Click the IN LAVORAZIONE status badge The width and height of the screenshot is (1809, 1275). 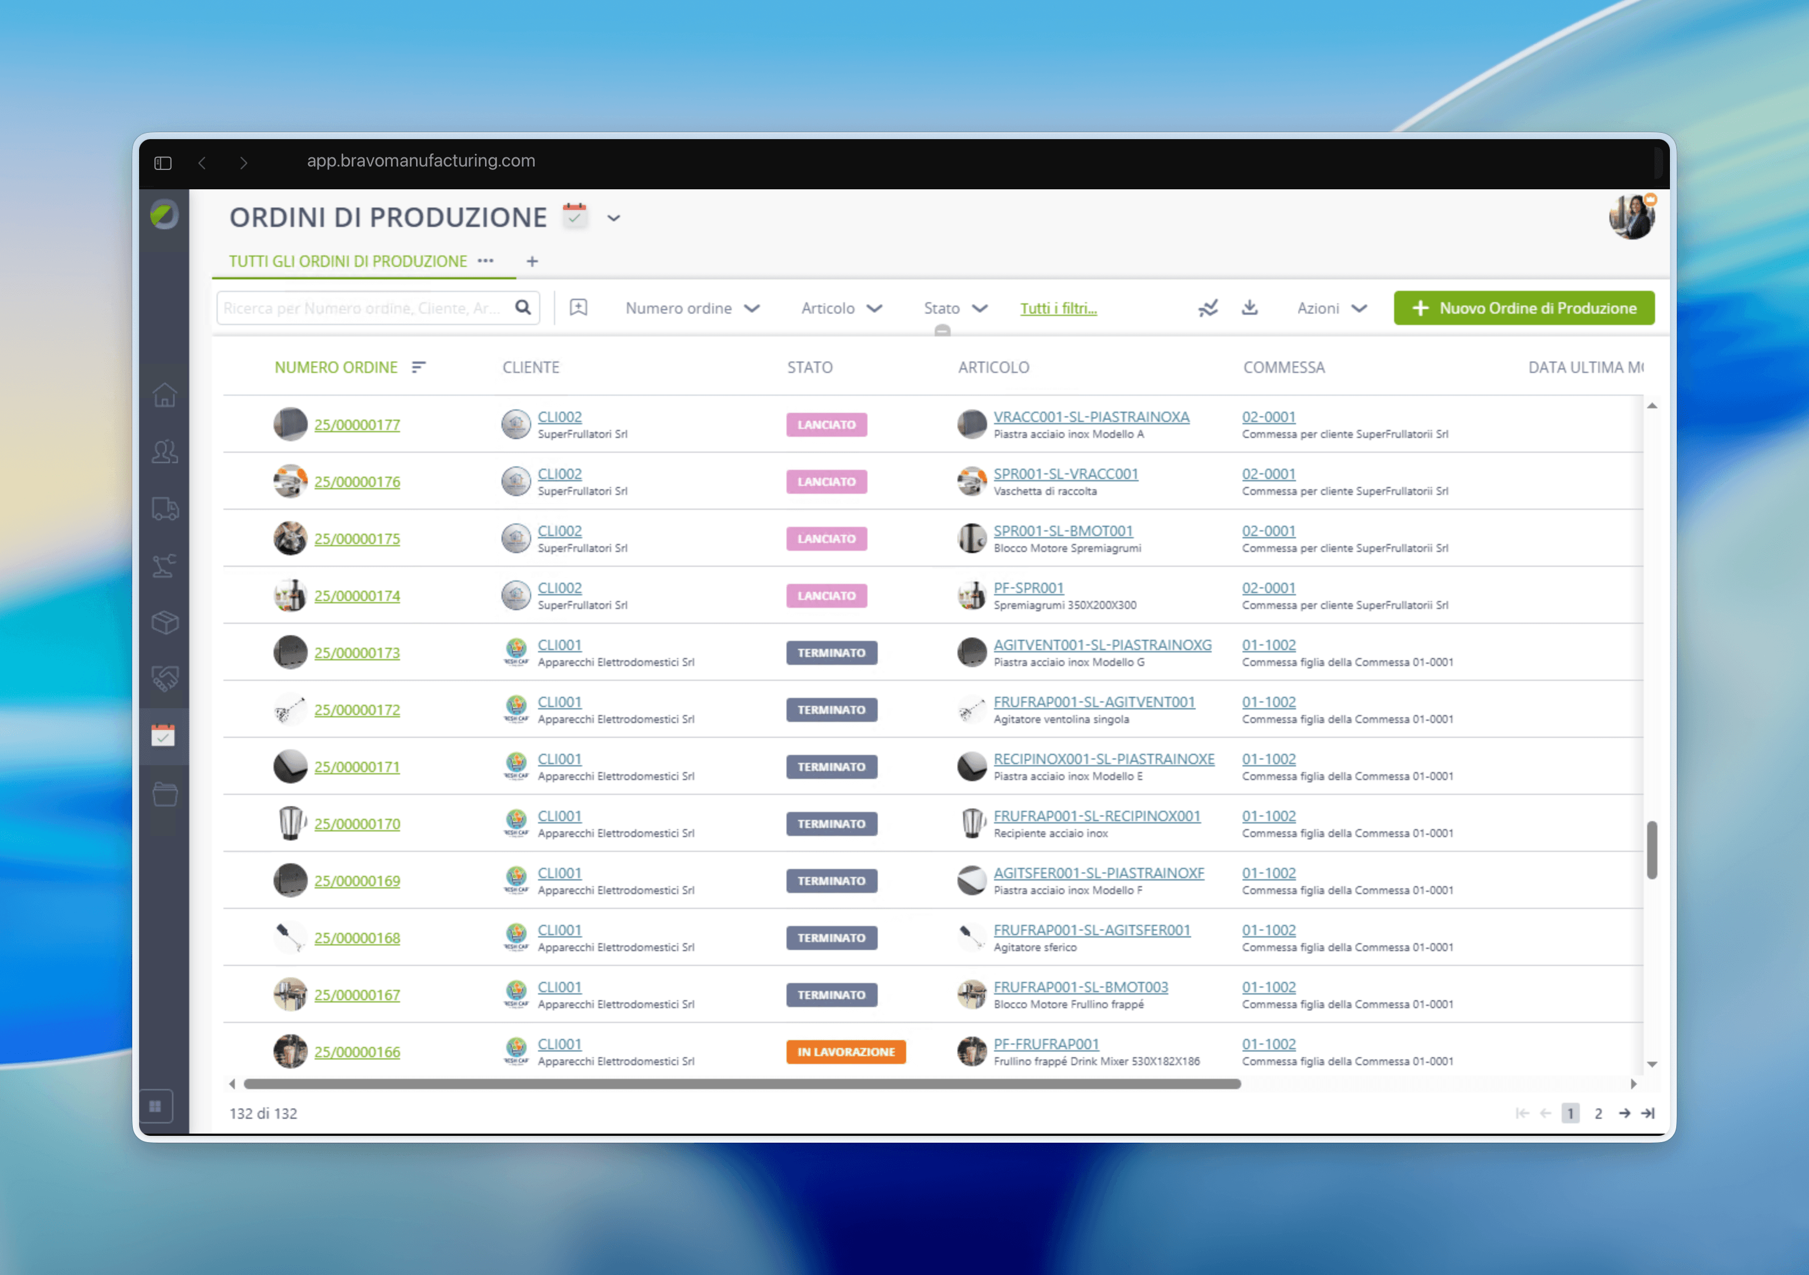pyautogui.click(x=845, y=1052)
